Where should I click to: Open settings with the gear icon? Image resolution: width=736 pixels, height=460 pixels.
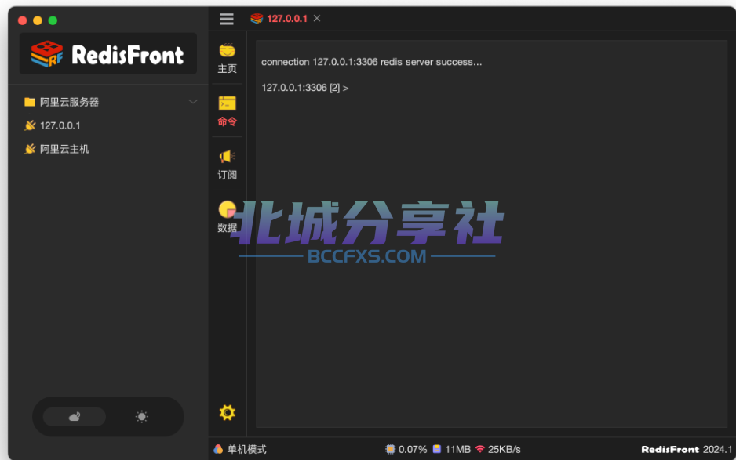[x=228, y=413]
